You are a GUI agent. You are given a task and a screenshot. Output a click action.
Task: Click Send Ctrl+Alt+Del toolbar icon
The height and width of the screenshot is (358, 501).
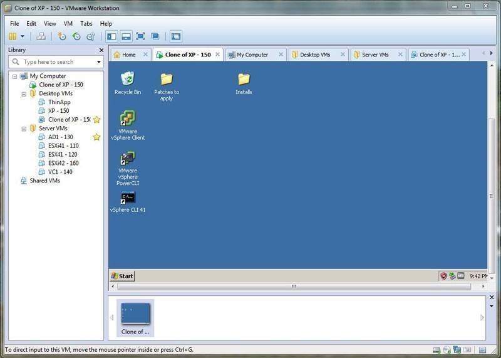[x=41, y=36]
